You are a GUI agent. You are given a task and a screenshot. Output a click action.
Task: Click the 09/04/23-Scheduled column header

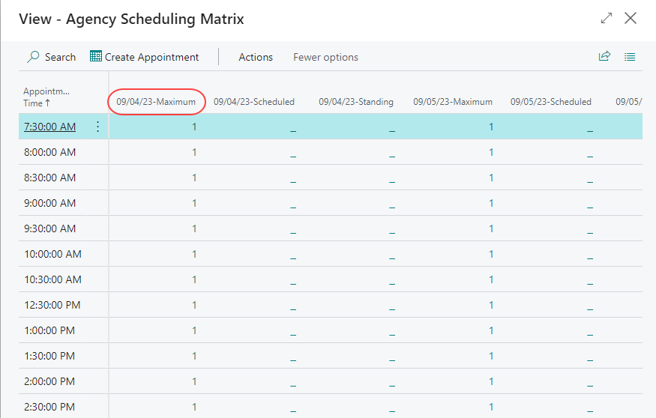(254, 102)
